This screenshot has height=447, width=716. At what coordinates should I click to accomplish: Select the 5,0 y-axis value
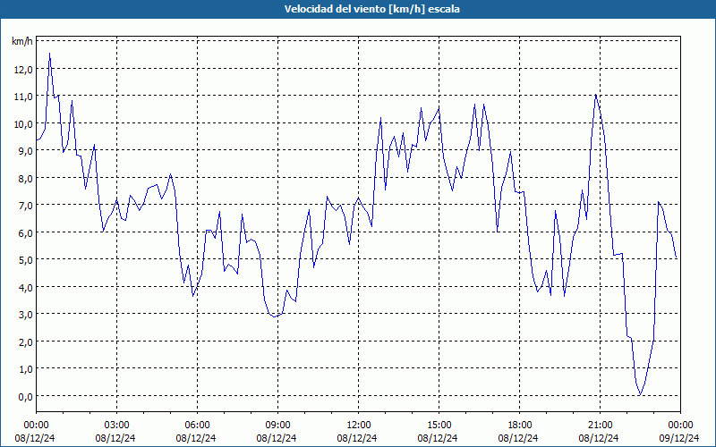[26, 260]
